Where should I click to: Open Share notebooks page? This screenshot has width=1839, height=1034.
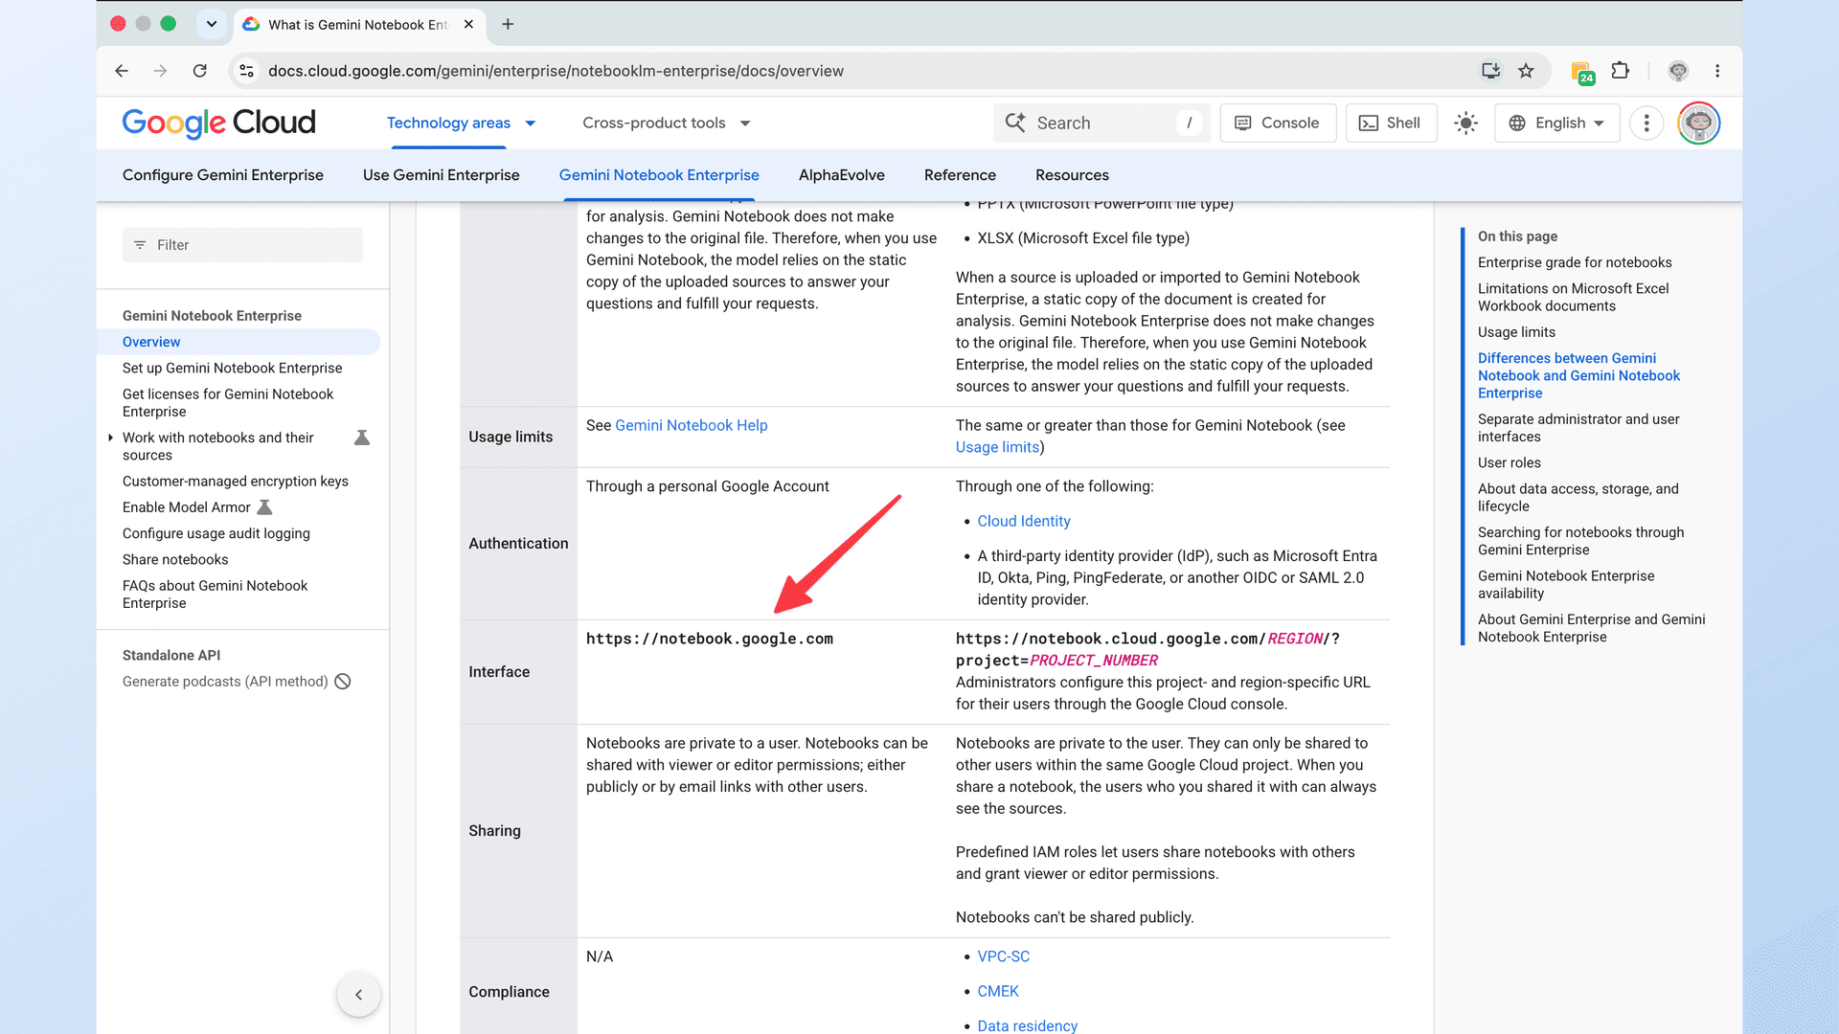point(175,559)
